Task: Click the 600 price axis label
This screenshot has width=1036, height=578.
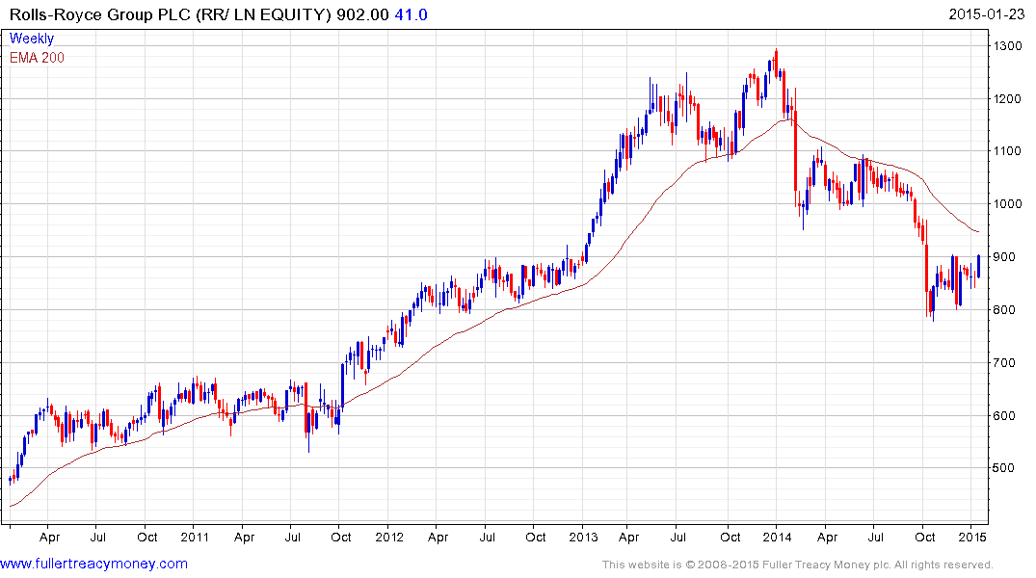Action: tap(1003, 415)
